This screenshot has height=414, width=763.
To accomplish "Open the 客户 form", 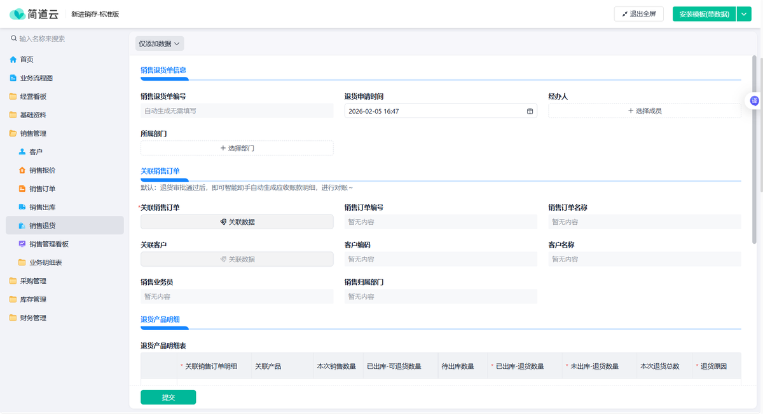I will click(65, 152).
